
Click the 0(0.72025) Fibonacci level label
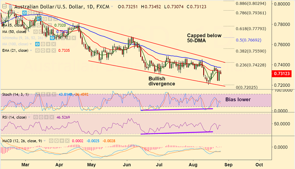tap(247, 87)
